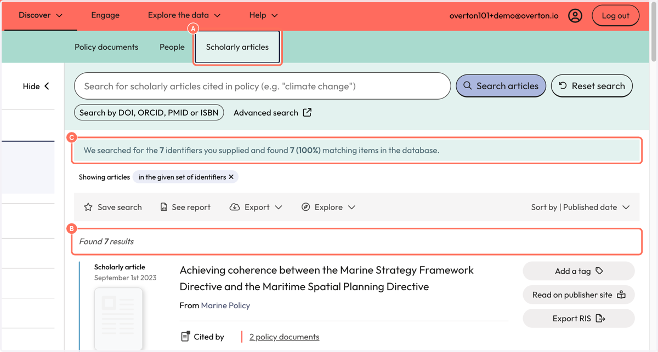
Task: Click the Export RIS file icon
Action: coord(600,318)
